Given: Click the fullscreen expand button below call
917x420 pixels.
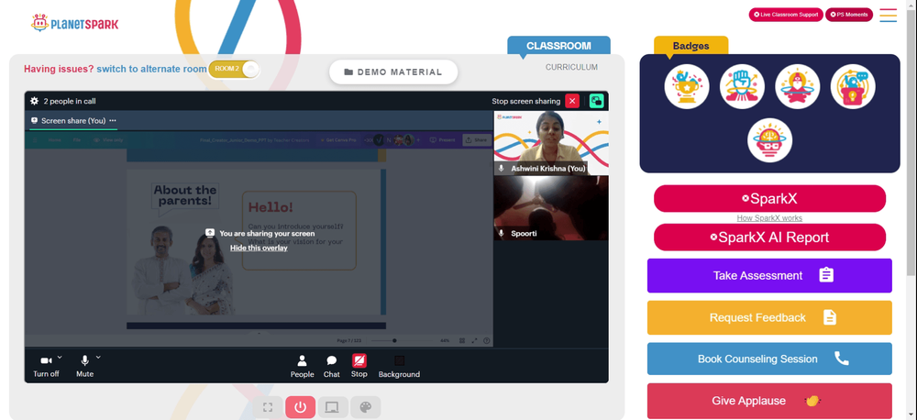Looking at the screenshot, I should (269, 407).
